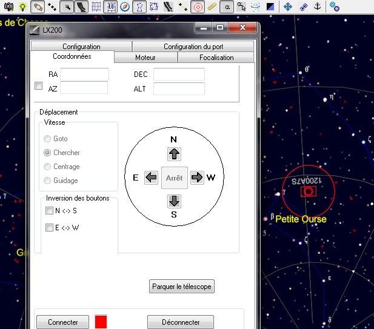Switch to the Configuration du port tab

(x=193, y=46)
